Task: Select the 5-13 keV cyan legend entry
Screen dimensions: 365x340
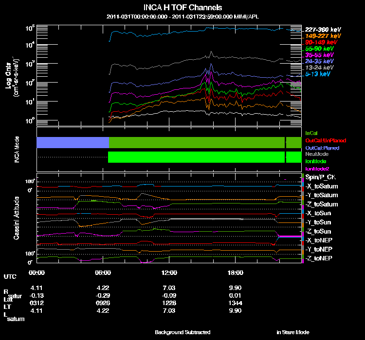Action: (x=317, y=74)
